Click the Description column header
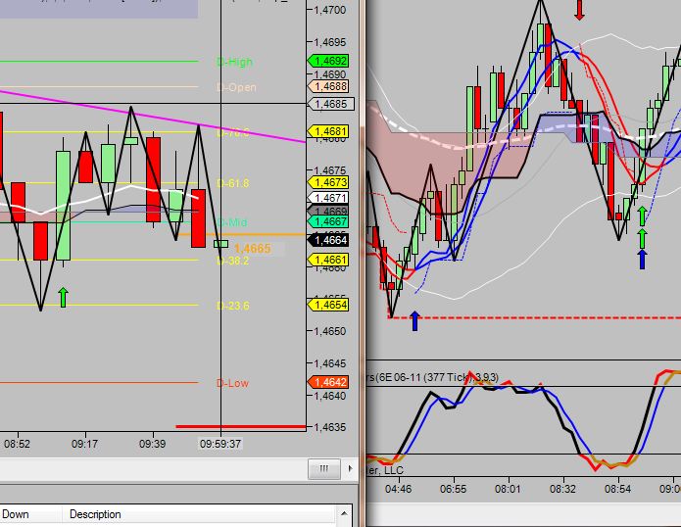The width and height of the screenshot is (681, 527). coord(95,514)
